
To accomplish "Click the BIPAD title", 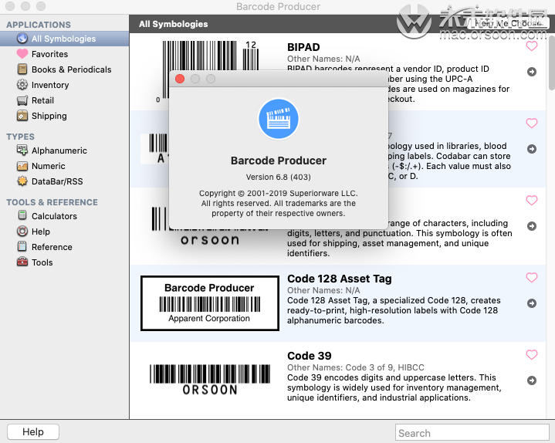I will [x=303, y=47].
